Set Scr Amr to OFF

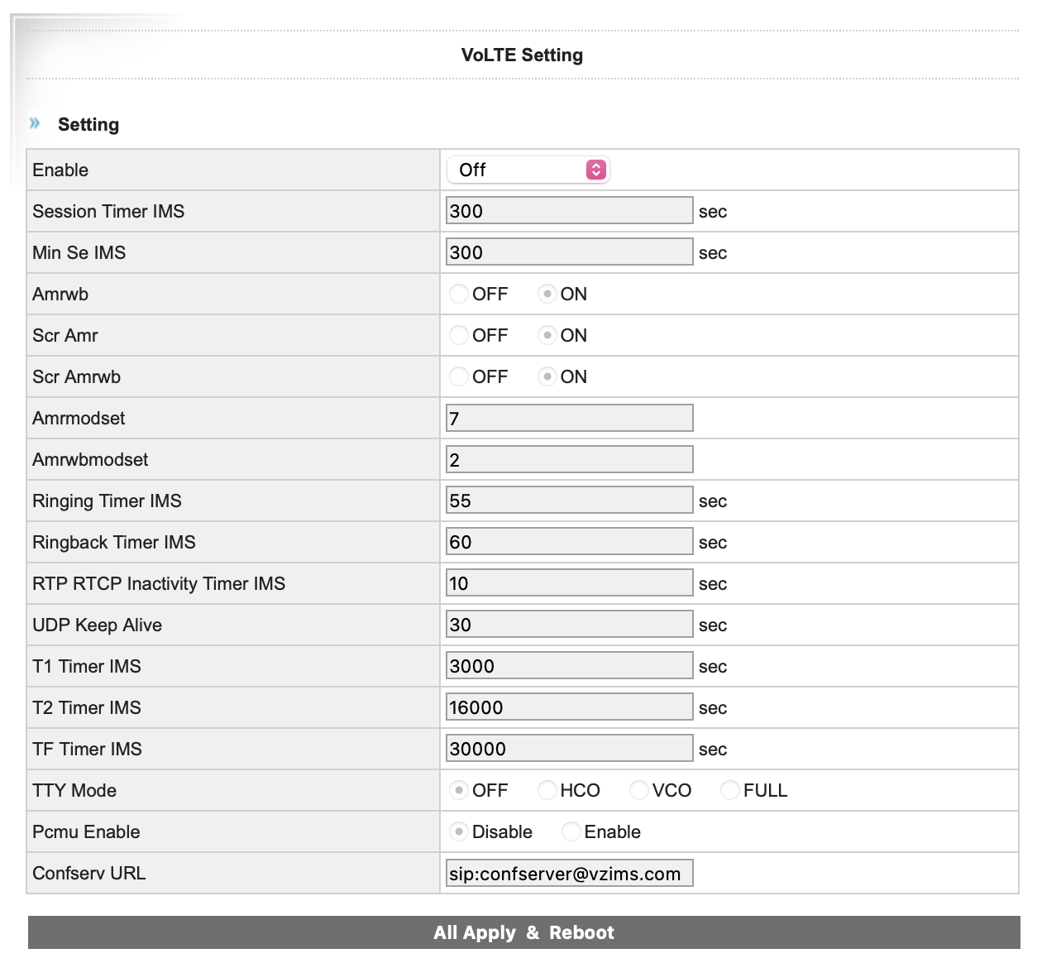(459, 335)
